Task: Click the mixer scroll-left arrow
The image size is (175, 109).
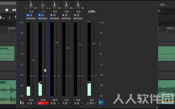Action: click(x=27, y=107)
